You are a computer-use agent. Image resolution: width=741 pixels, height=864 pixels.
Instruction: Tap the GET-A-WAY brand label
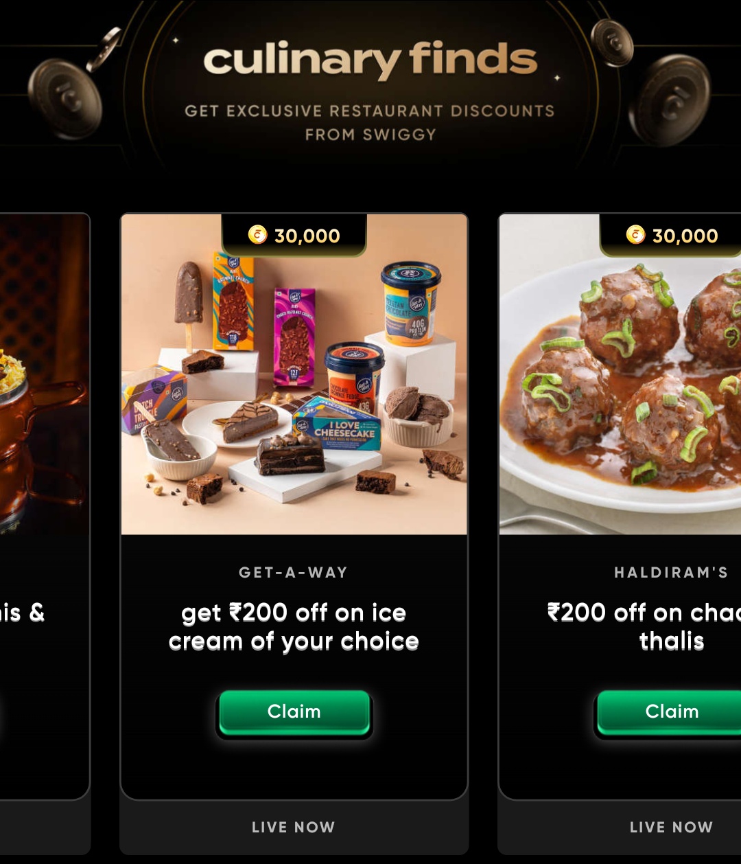click(x=294, y=572)
